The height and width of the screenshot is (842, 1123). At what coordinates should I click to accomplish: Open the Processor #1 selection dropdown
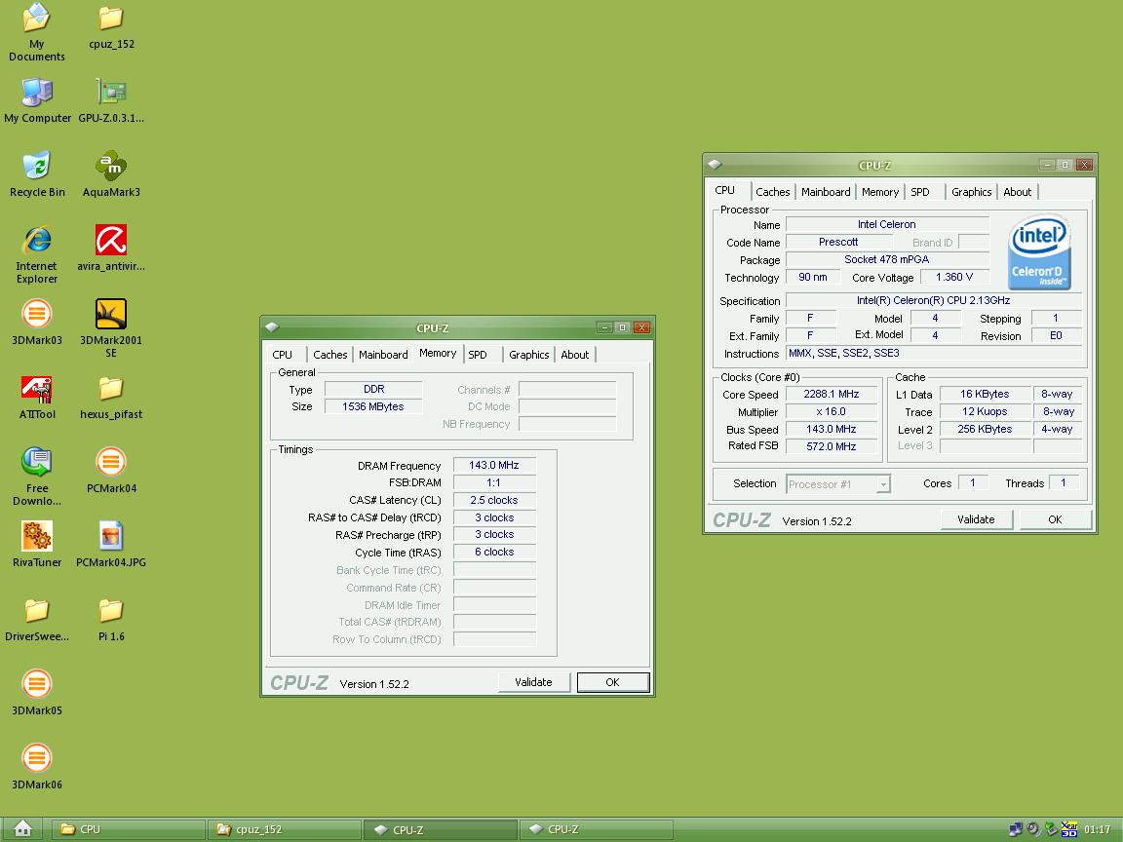[x=884, y=484]
